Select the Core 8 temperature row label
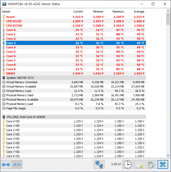The image size is (171, 172). (x=11, y=65)
